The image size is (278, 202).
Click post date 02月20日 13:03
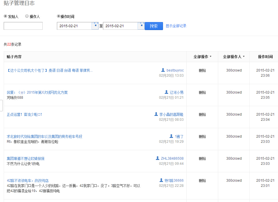point(171,76)
